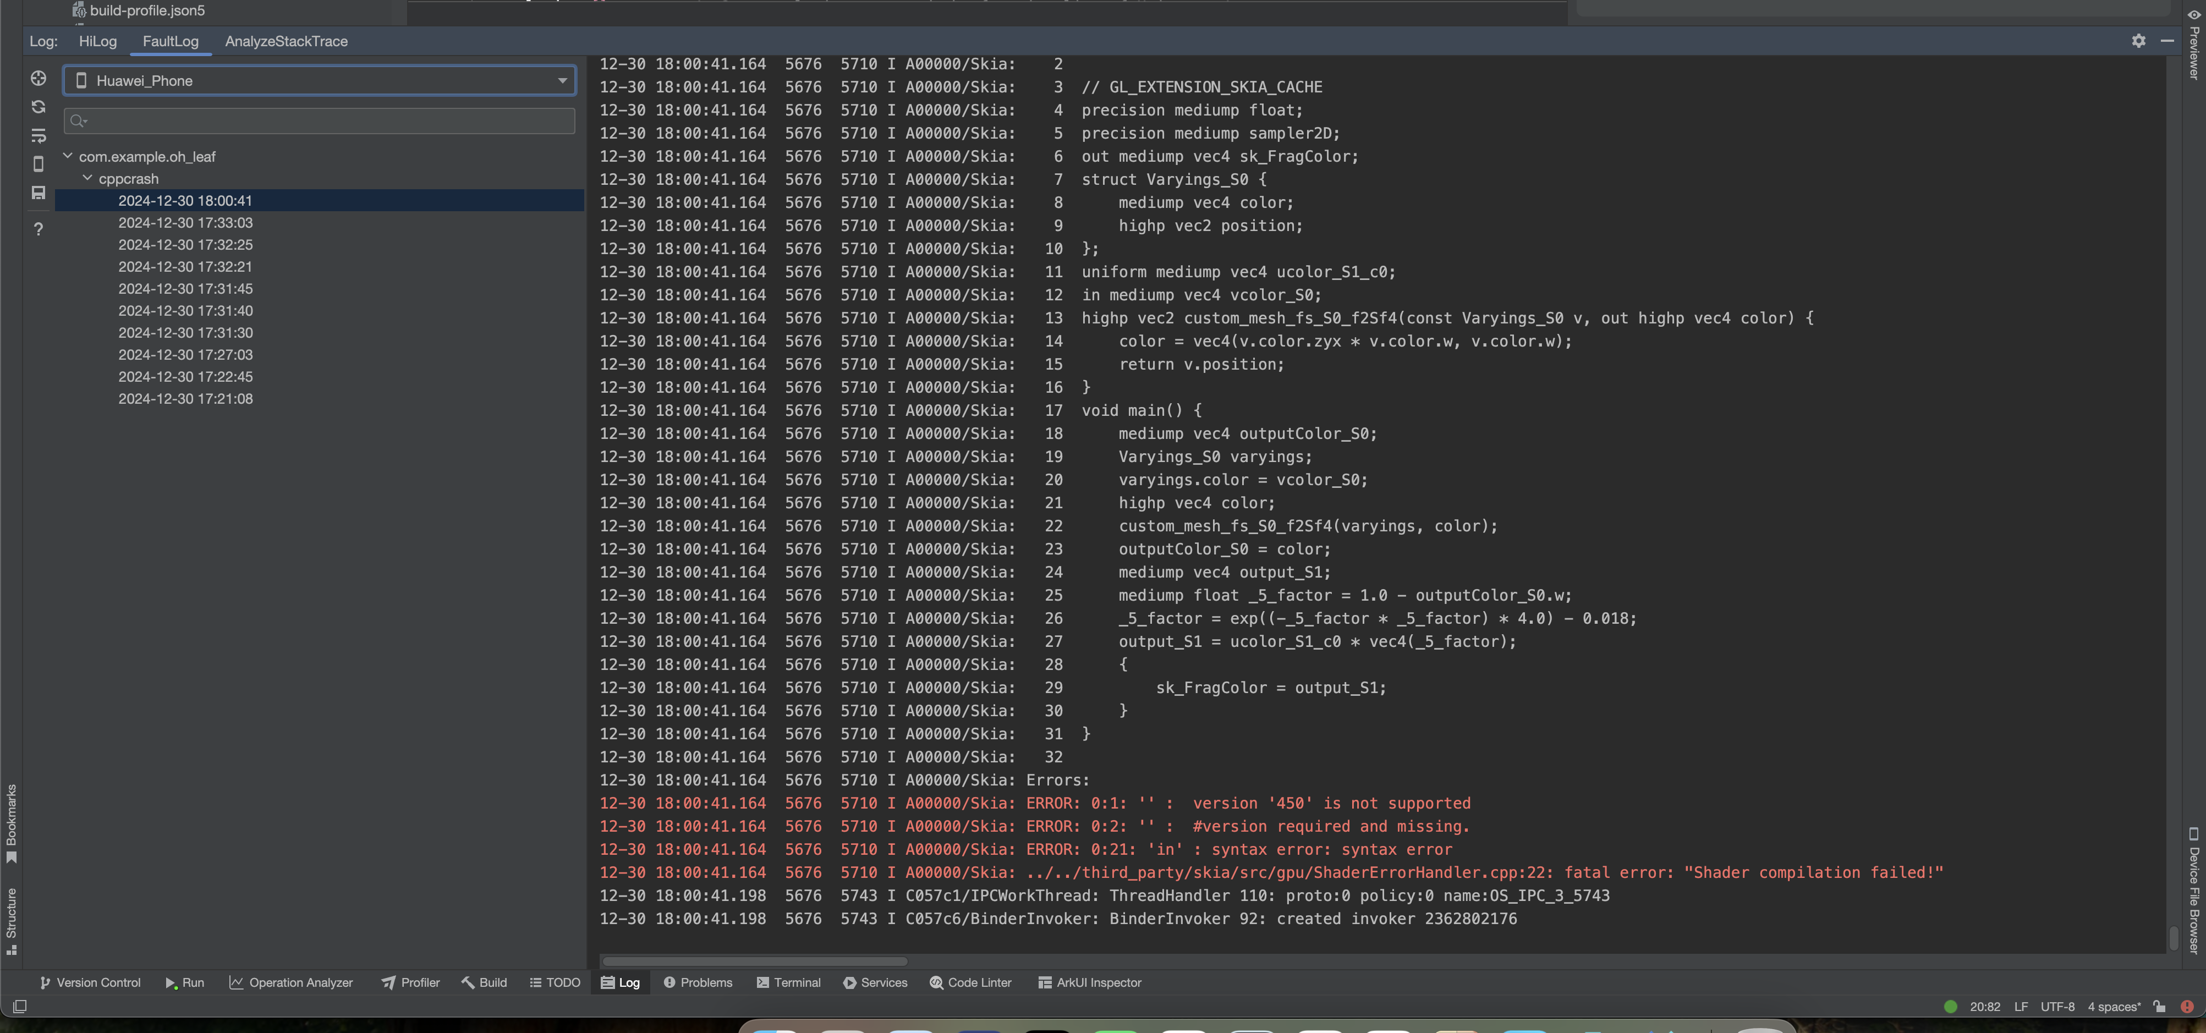Open the Previewer side panel
The width and height of the screenshot is (2206, 1033).
point(2193,45)
